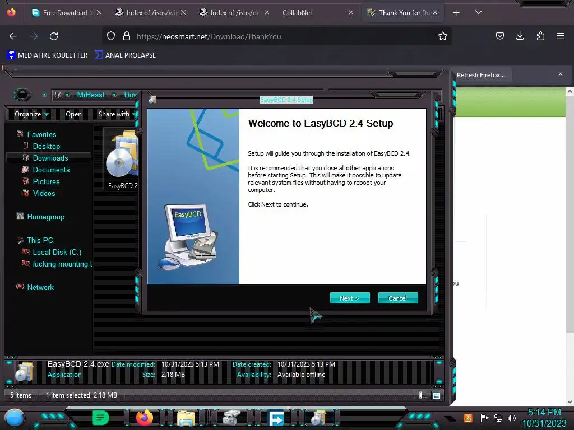Click the EasyBCD 2.4.exe details pane icon

pyautogui.click(x=24, y=371)
